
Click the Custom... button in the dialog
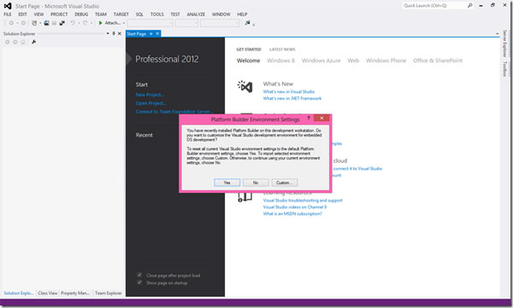click(x=285, y=183)
